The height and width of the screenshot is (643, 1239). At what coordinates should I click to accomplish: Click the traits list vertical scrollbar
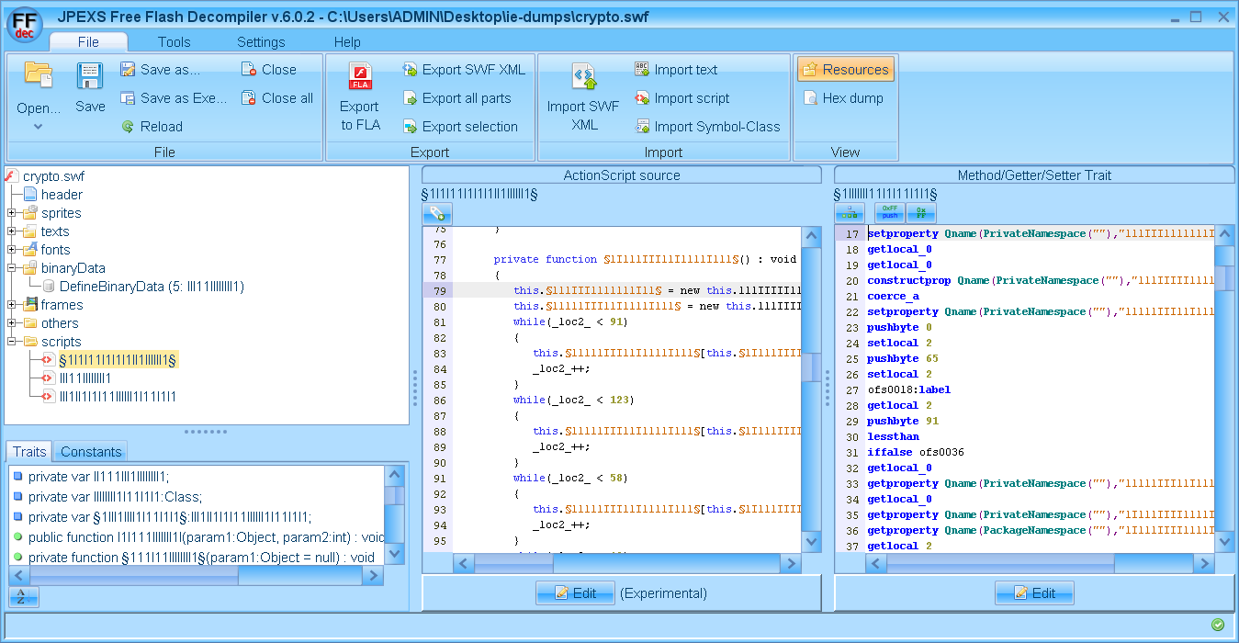point(394,514)
